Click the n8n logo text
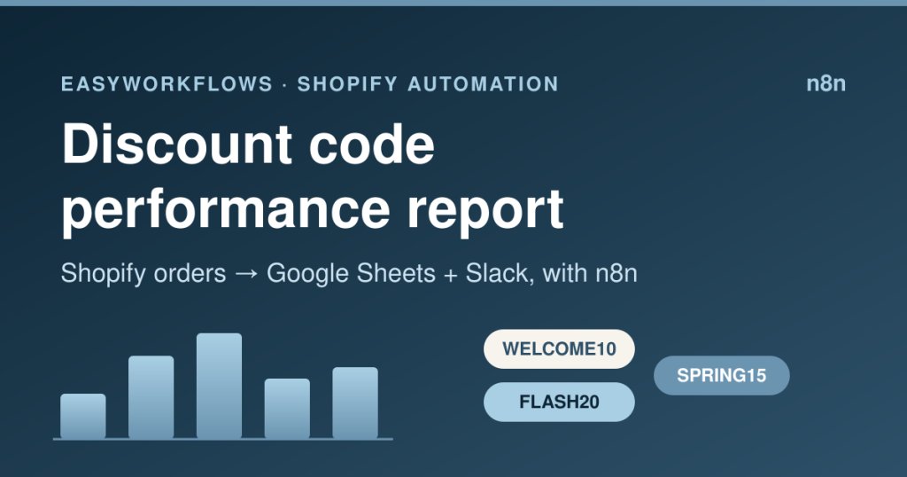 point(826,83)
